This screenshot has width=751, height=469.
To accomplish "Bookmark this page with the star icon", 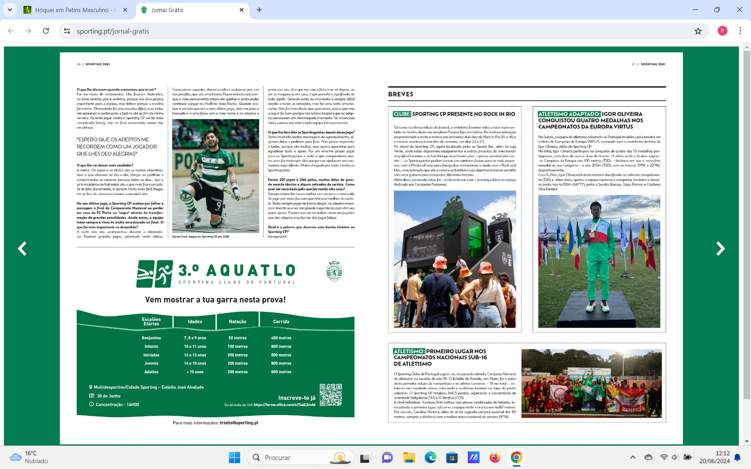I will (x=698, y=31).
